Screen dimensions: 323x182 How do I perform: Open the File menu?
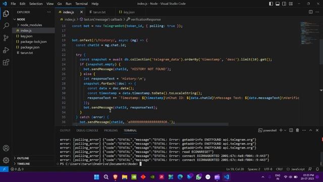tap(13, 4)
